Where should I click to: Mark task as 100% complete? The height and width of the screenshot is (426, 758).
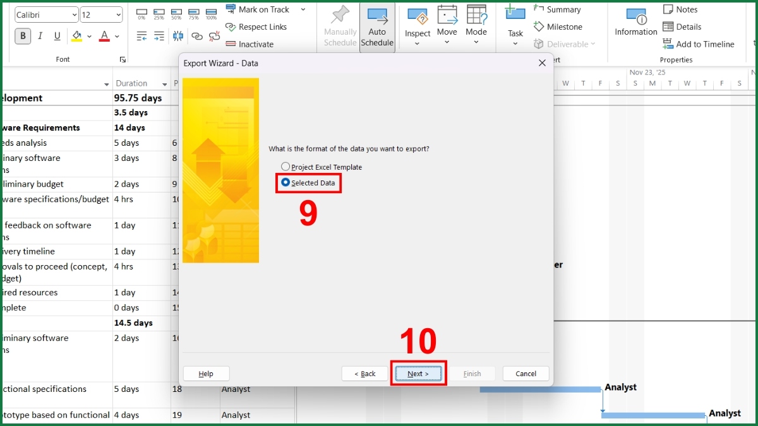point(211,13)
